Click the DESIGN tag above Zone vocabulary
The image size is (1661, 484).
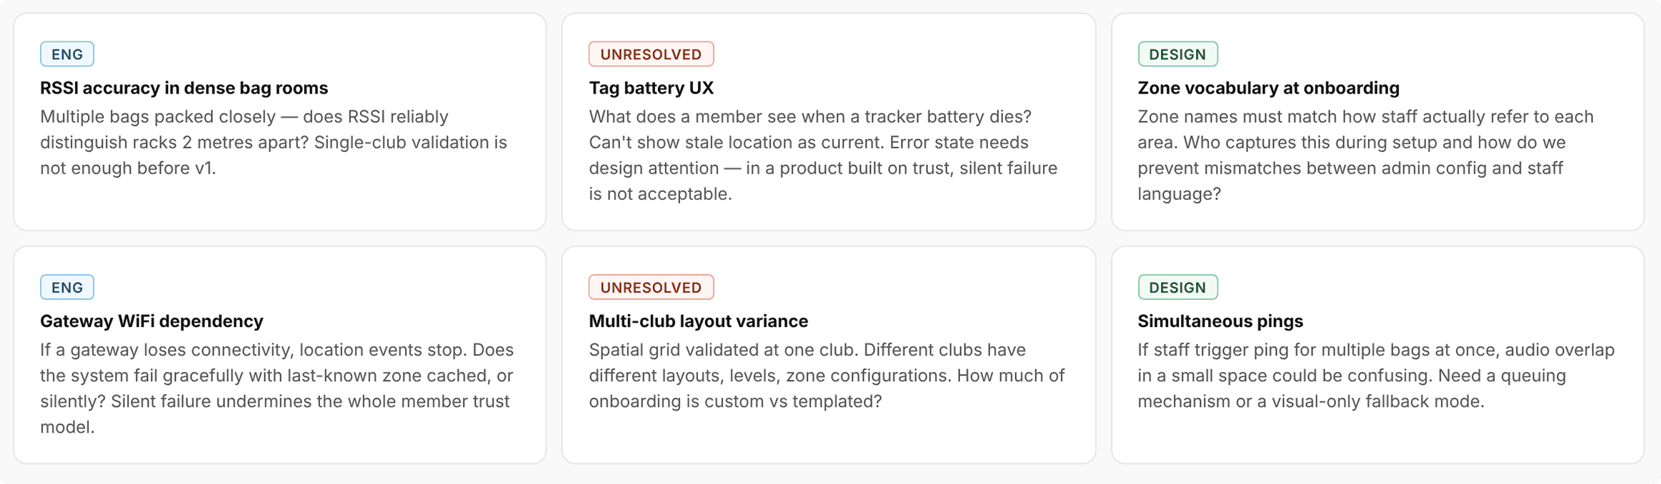(1177, 54)
